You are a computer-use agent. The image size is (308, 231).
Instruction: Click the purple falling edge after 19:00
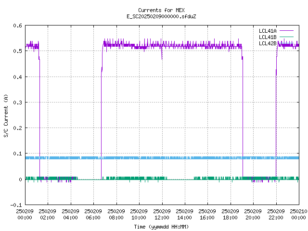(x=243, y=118)
